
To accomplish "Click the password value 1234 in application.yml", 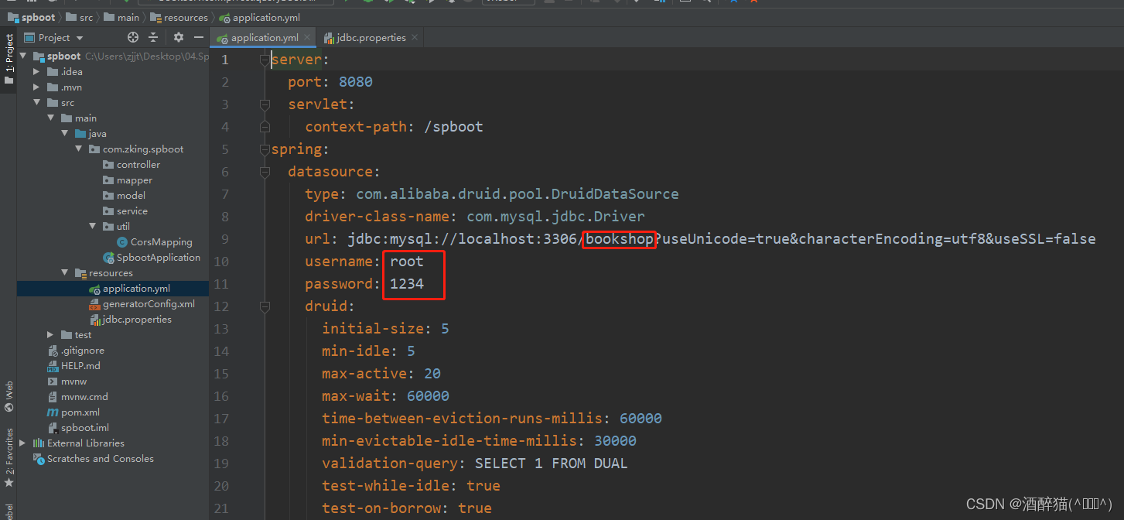I will pos(405,283).
